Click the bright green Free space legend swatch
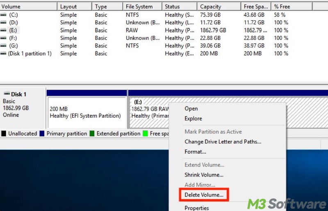The height and width of the screenshot is (211, 328). click(x=145, y=134)
